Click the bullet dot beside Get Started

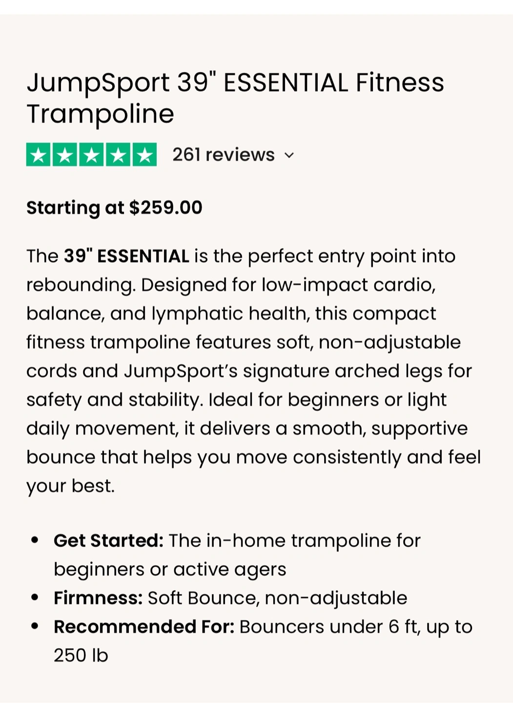35,540
